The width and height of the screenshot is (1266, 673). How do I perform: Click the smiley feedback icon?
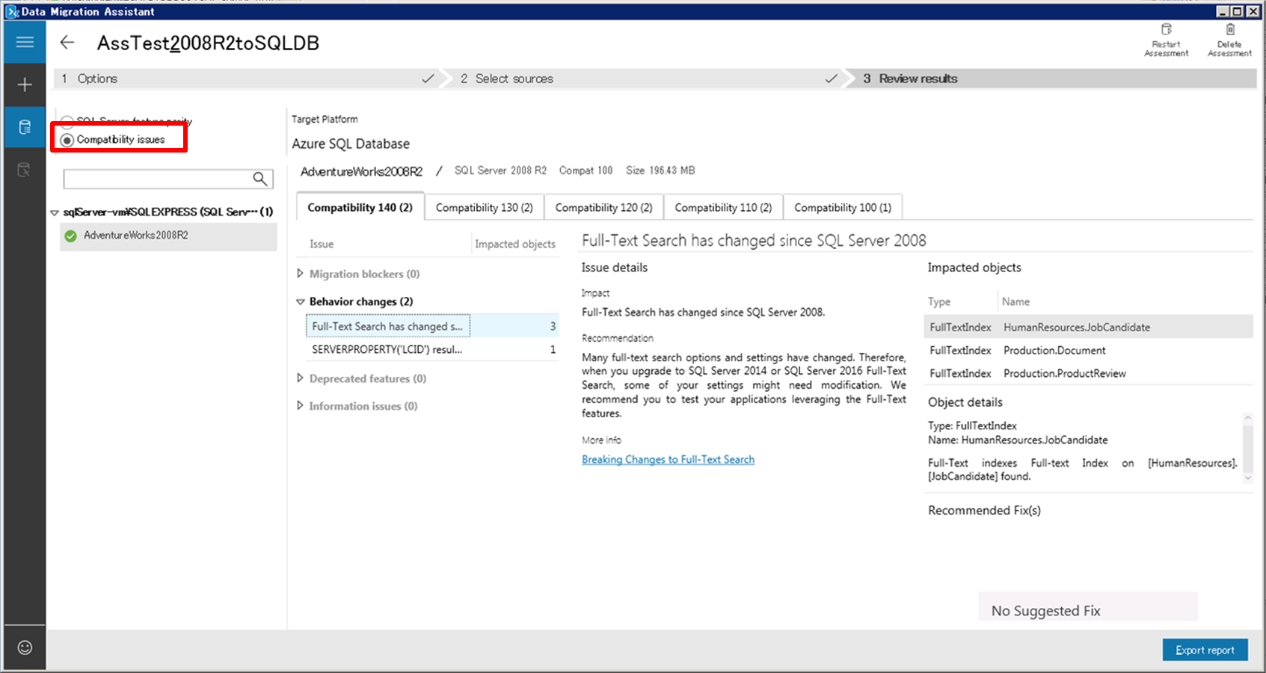[25, 648]
